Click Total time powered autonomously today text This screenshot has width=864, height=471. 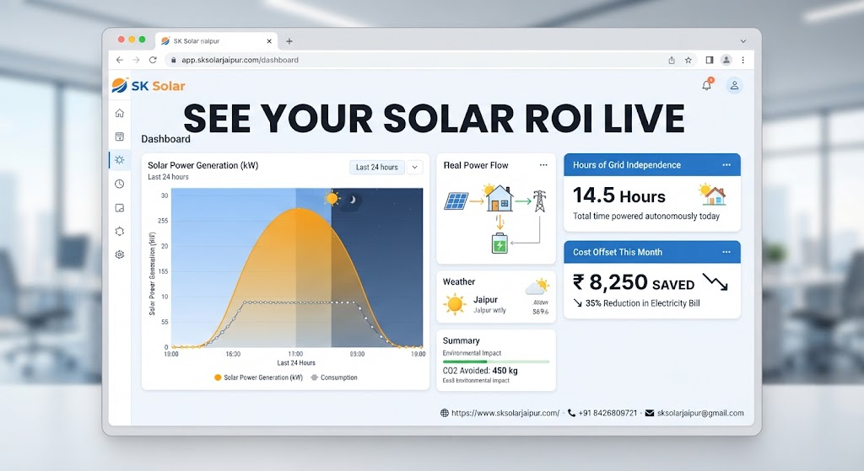[x=645, y=217]
